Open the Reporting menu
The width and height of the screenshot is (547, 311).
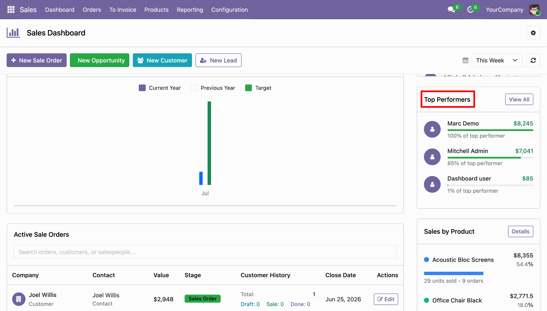pyautogui.click(x=190, y=10)
